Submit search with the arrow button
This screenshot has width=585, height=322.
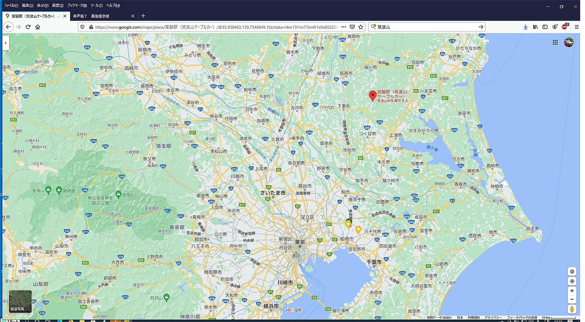coord(481,27)
